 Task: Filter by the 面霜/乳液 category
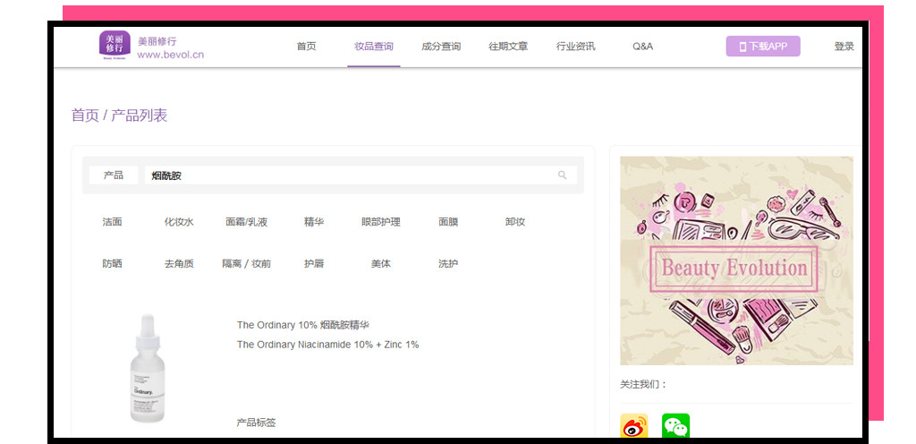247,222
